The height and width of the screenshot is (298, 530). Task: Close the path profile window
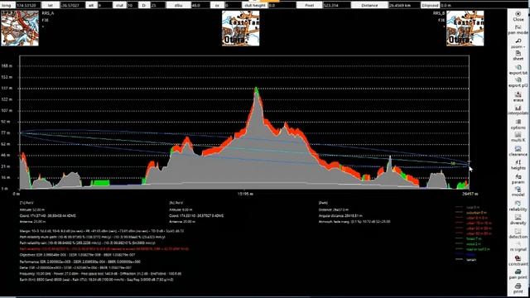(518, 17)
